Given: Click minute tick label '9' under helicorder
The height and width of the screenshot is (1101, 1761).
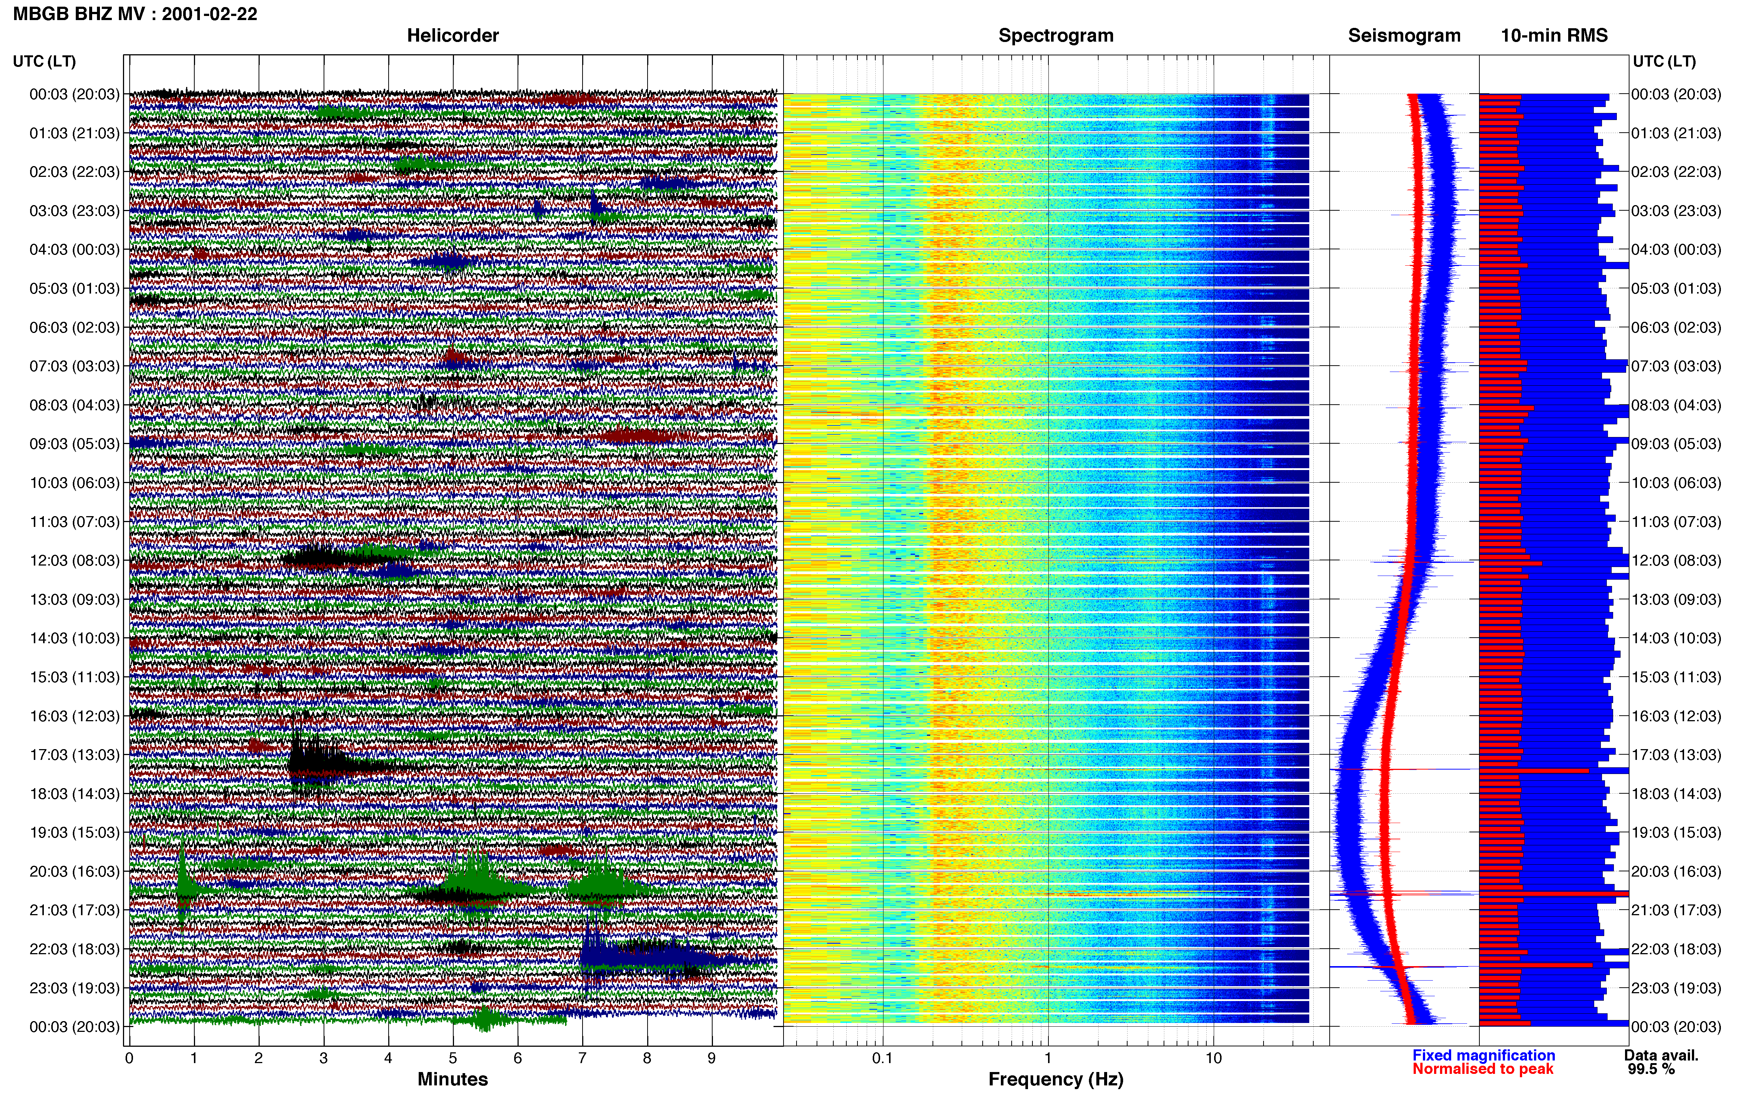Looking at the screenshot, I should click(x=712, y=1059).
